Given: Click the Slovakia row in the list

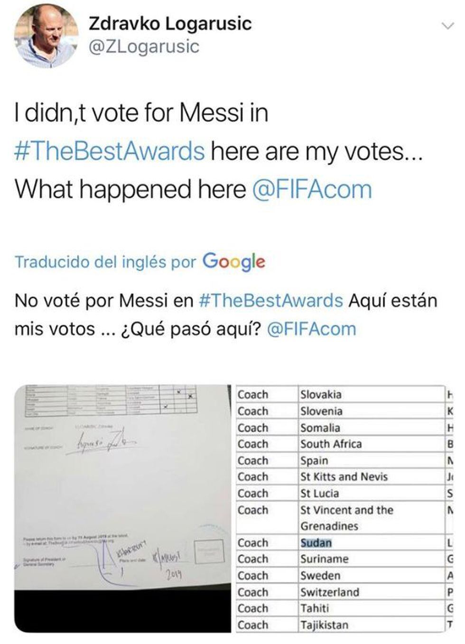Looking at the screenshot, I should pyautogui.click(x=321, y=394).
